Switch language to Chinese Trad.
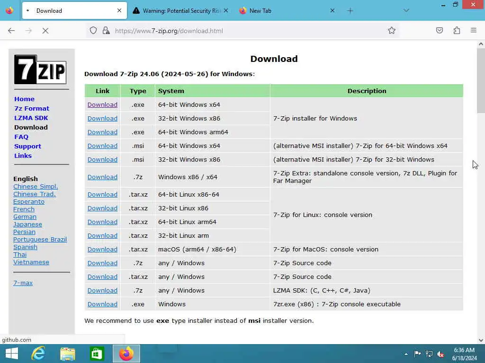The image size is (485, 363). click(34, 194)
